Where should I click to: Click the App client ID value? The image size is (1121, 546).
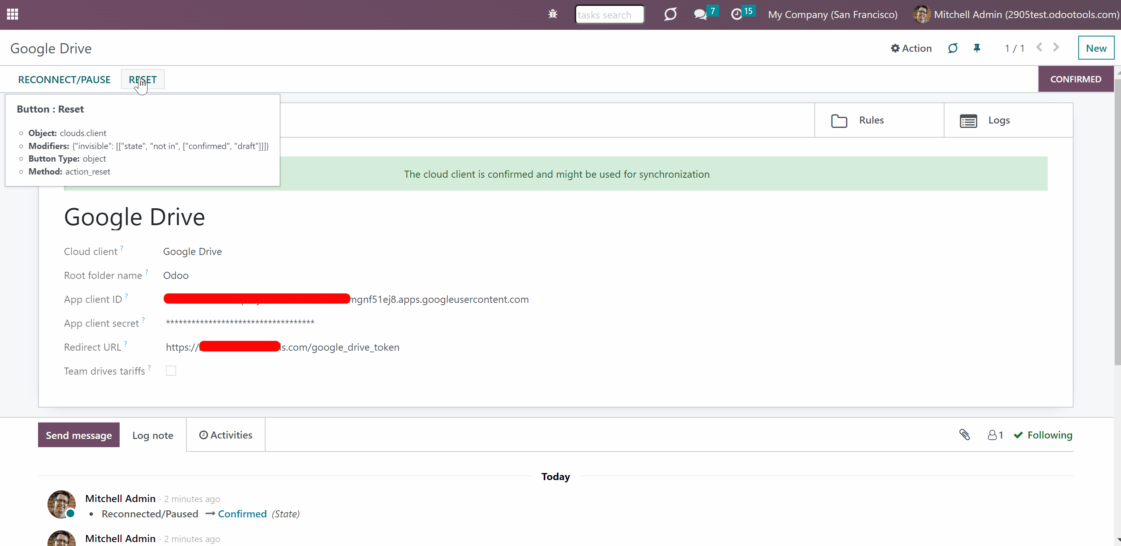click(x=346, y=299)
